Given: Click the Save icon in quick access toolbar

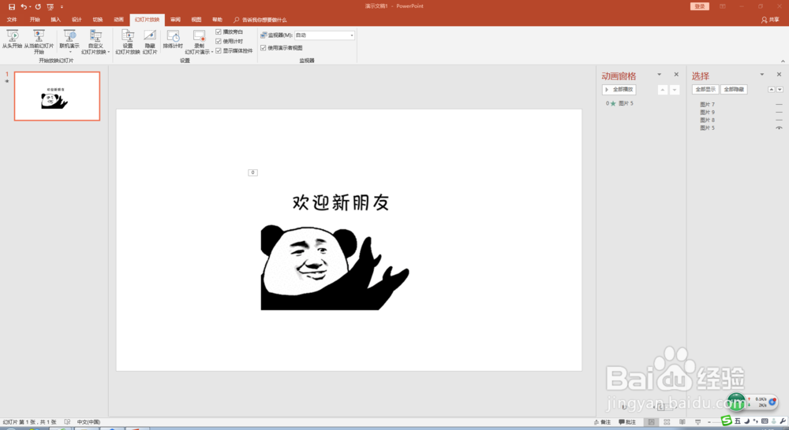Looking at the screenshot, I should click(12, 6).
